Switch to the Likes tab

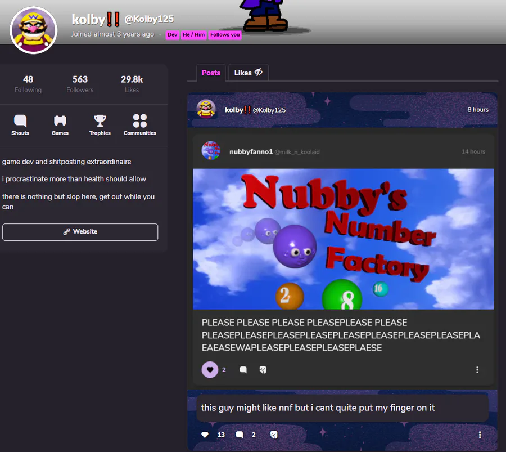point(248,73)
